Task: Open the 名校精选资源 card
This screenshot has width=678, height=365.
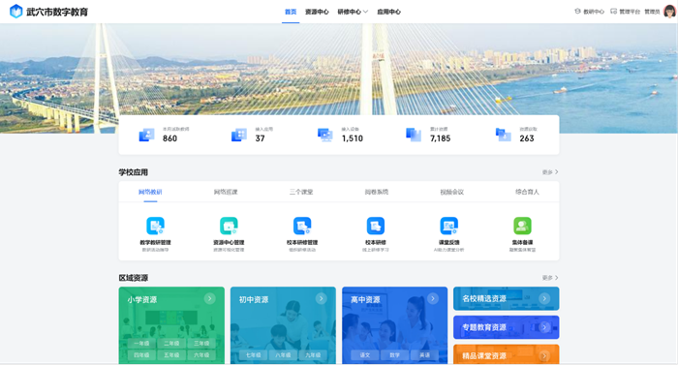Action: (x=506, y=298)
